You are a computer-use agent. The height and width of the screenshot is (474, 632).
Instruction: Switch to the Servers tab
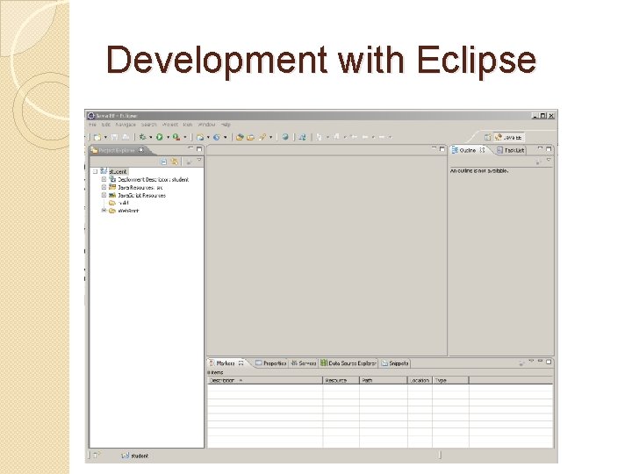pyautogui.click(x=304, y=363)
